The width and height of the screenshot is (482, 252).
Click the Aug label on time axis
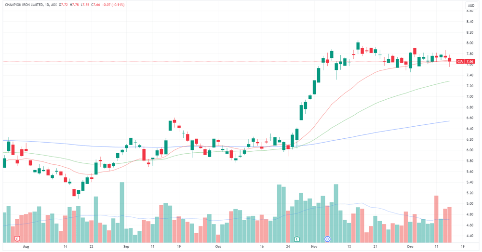point(26,247)
